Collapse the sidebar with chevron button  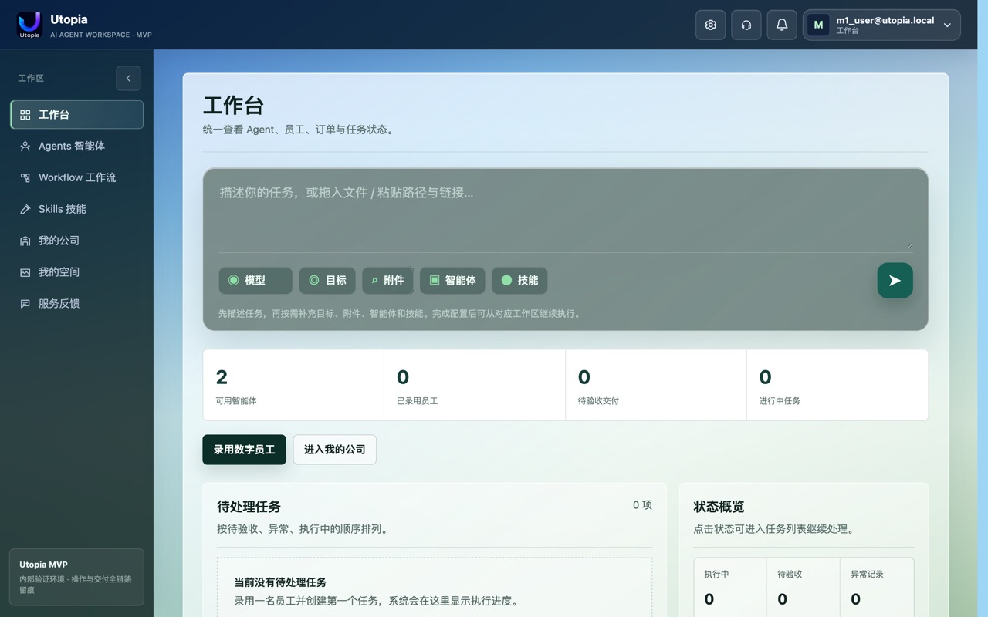click(128, 78)
